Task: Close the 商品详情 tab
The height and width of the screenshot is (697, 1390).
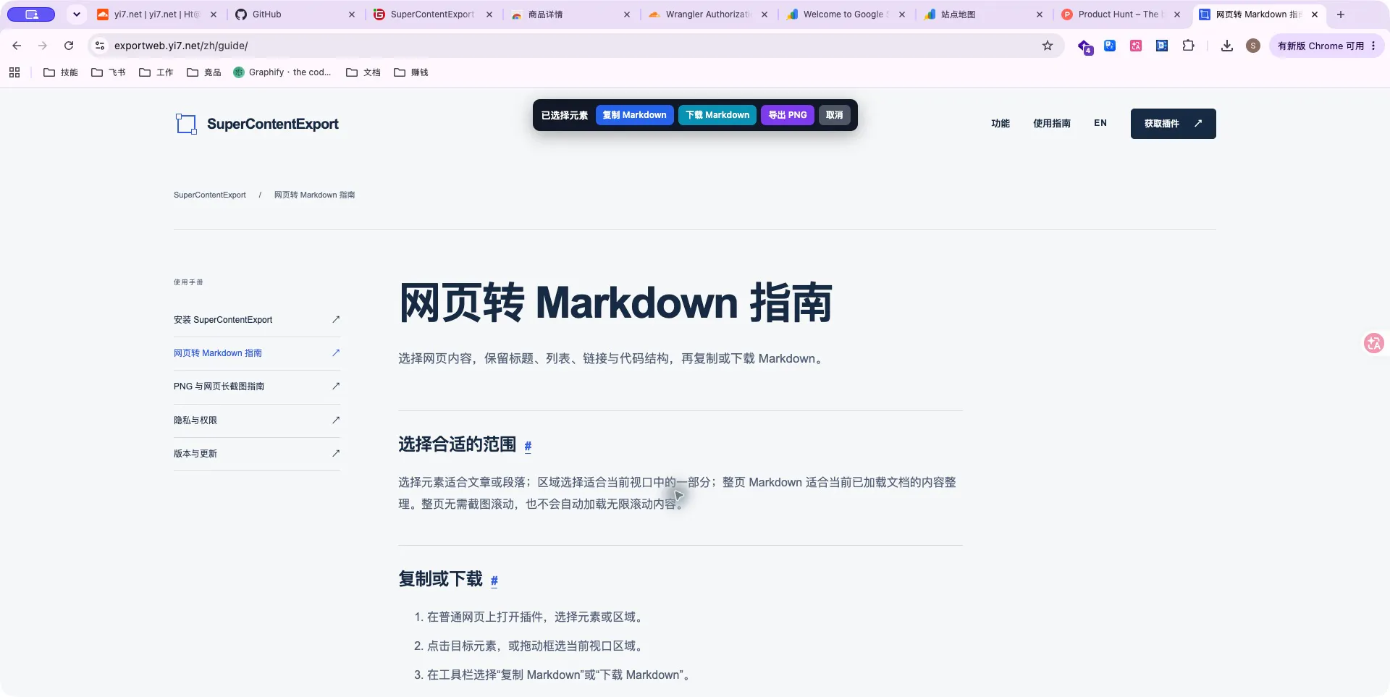Action: coord(627,14)
